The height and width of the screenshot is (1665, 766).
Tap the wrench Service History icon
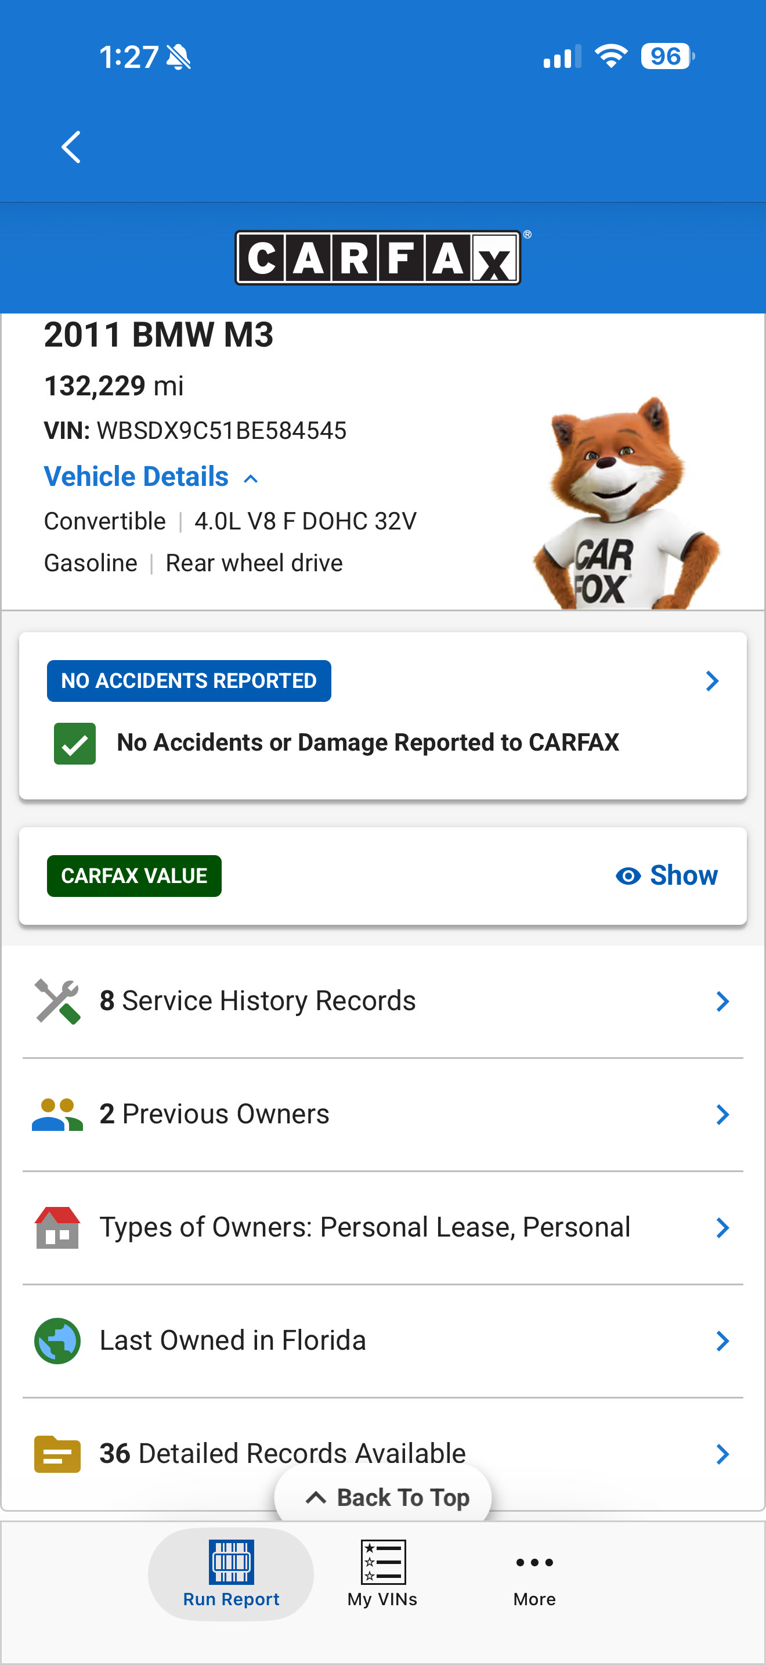click(x=57, y=1001)
